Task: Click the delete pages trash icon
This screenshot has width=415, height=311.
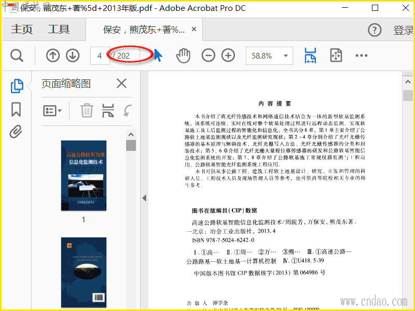Action: pyautogui.click(x=87, y=110)
